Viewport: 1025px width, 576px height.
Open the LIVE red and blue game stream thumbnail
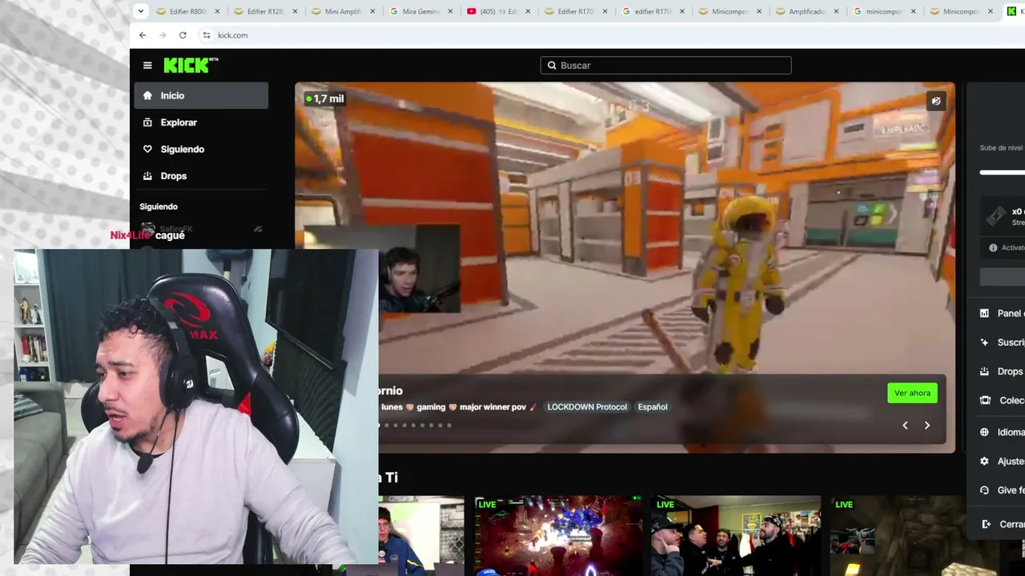[x=558, y=535]
